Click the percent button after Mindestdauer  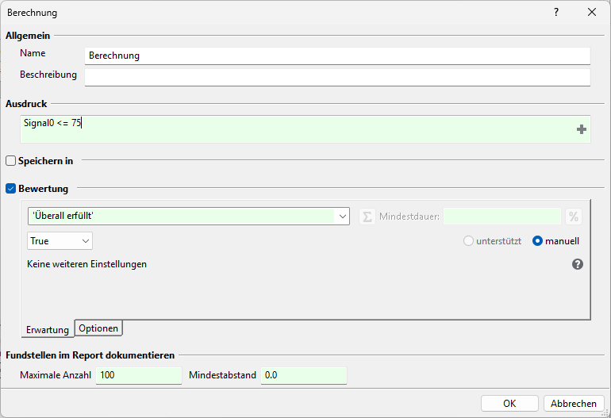click(574, 217)
